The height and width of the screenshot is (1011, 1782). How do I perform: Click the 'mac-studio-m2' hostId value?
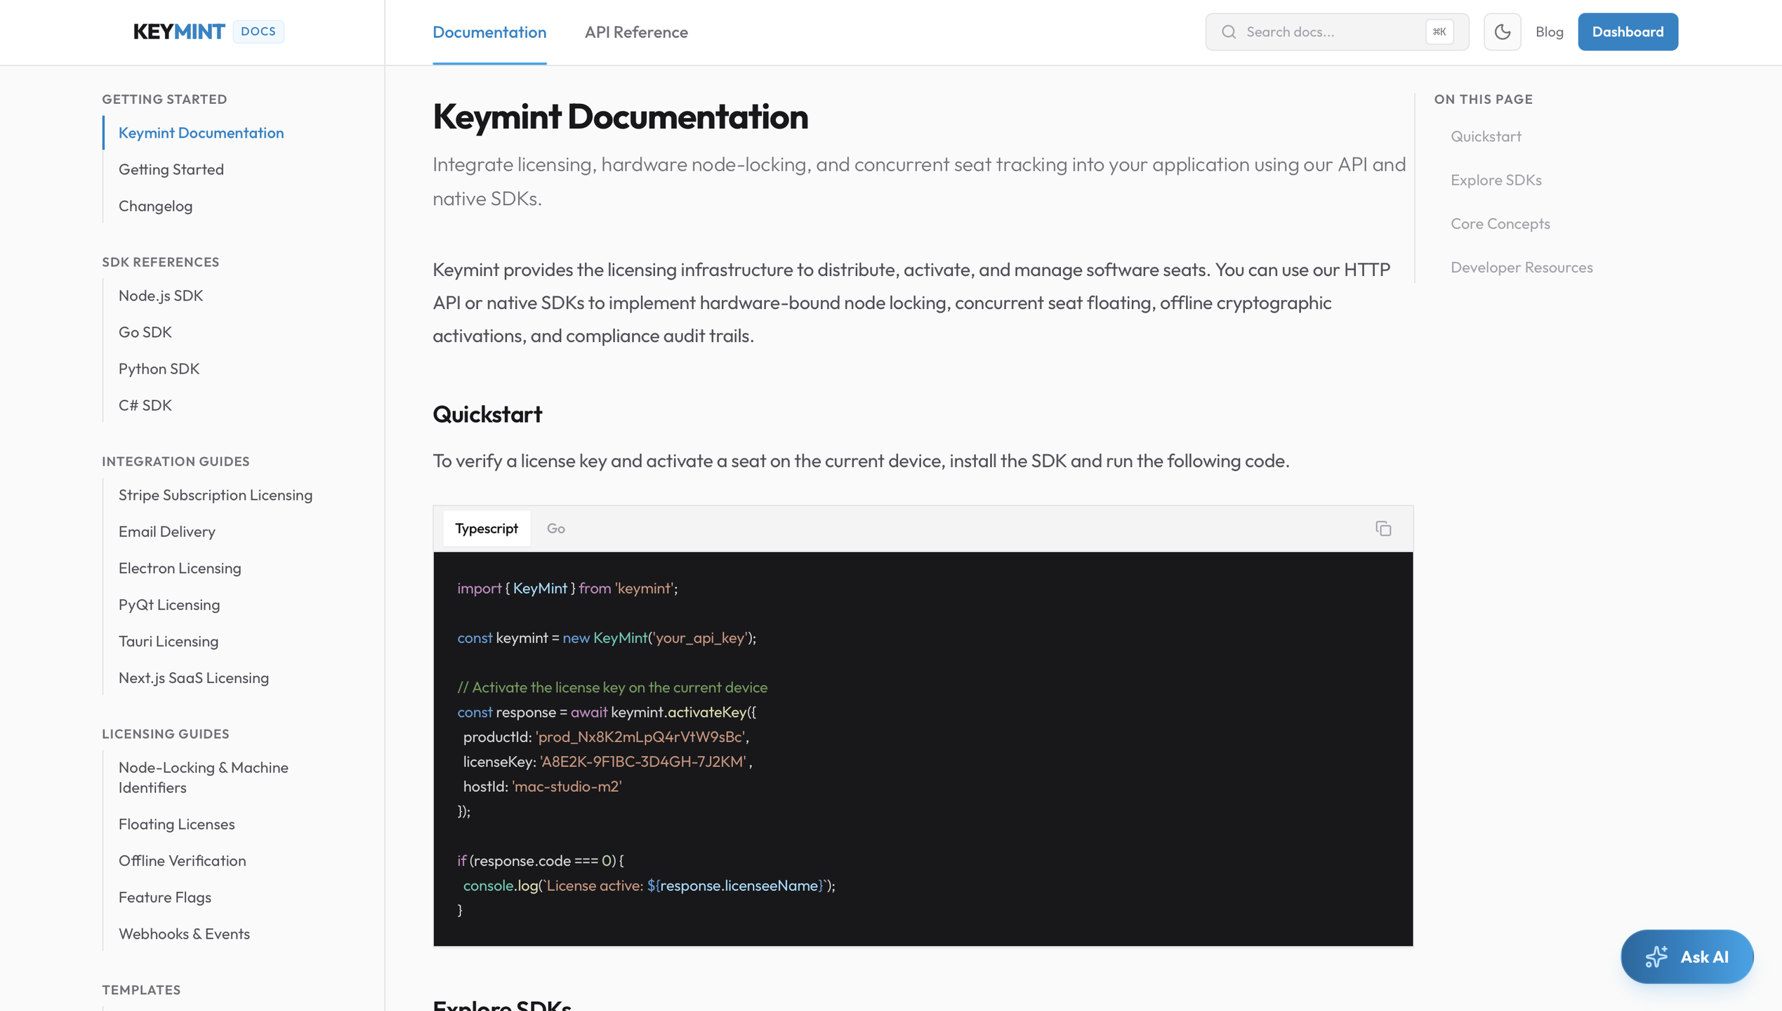pyautogui.click(x=567, y=786)
